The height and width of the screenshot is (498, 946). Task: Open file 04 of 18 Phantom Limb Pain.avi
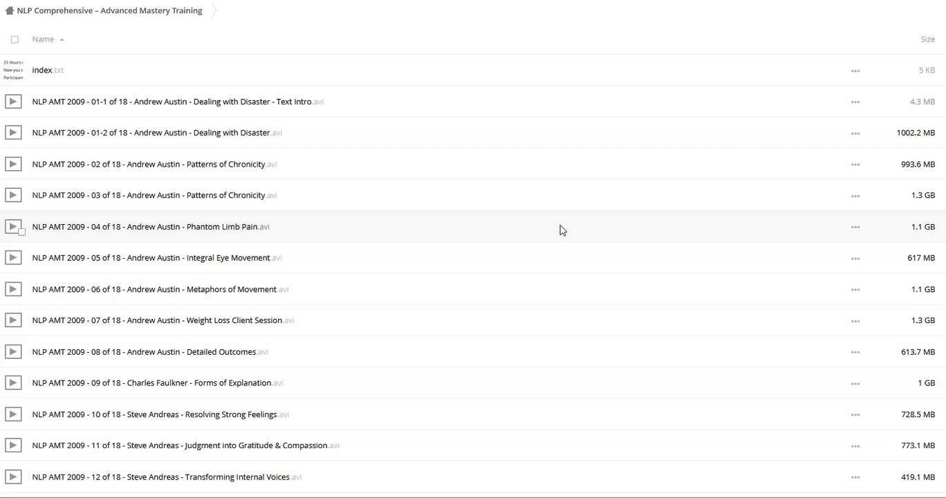click(x=151, y=227)
